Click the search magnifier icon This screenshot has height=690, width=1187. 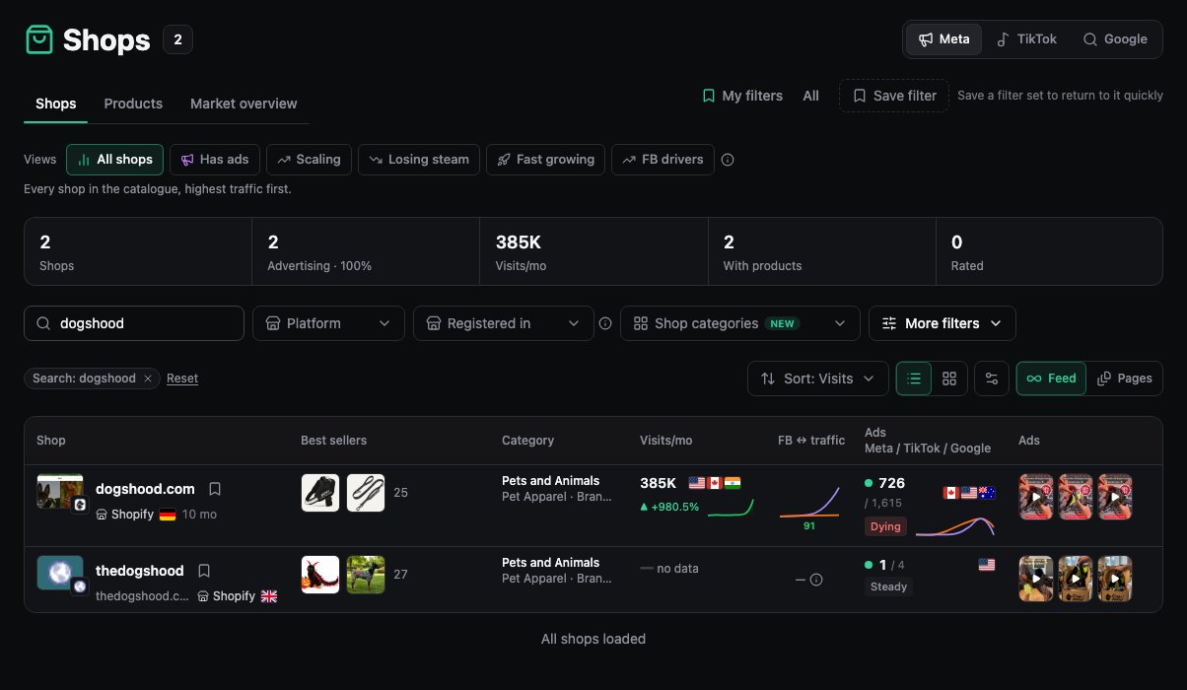click(x=43, y=323)
